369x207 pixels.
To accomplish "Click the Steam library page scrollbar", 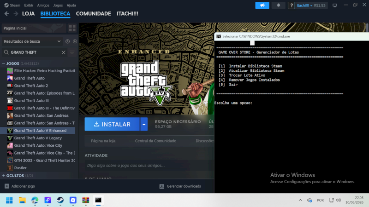I will pyautogui.click(x=368, y=28).
